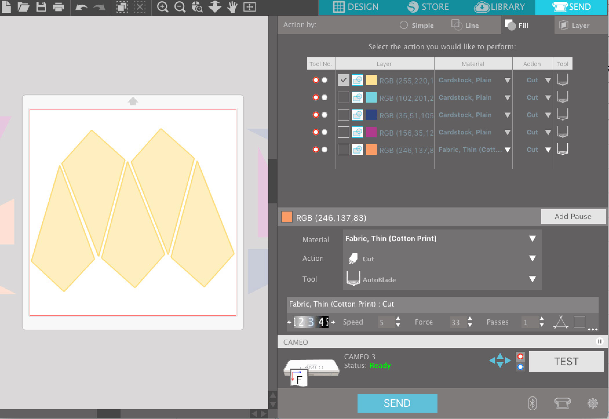Image resolution: width=609 pixels, height=419 pixels.
Task: Deselect all objects icon
Action: tap(140, 7)
